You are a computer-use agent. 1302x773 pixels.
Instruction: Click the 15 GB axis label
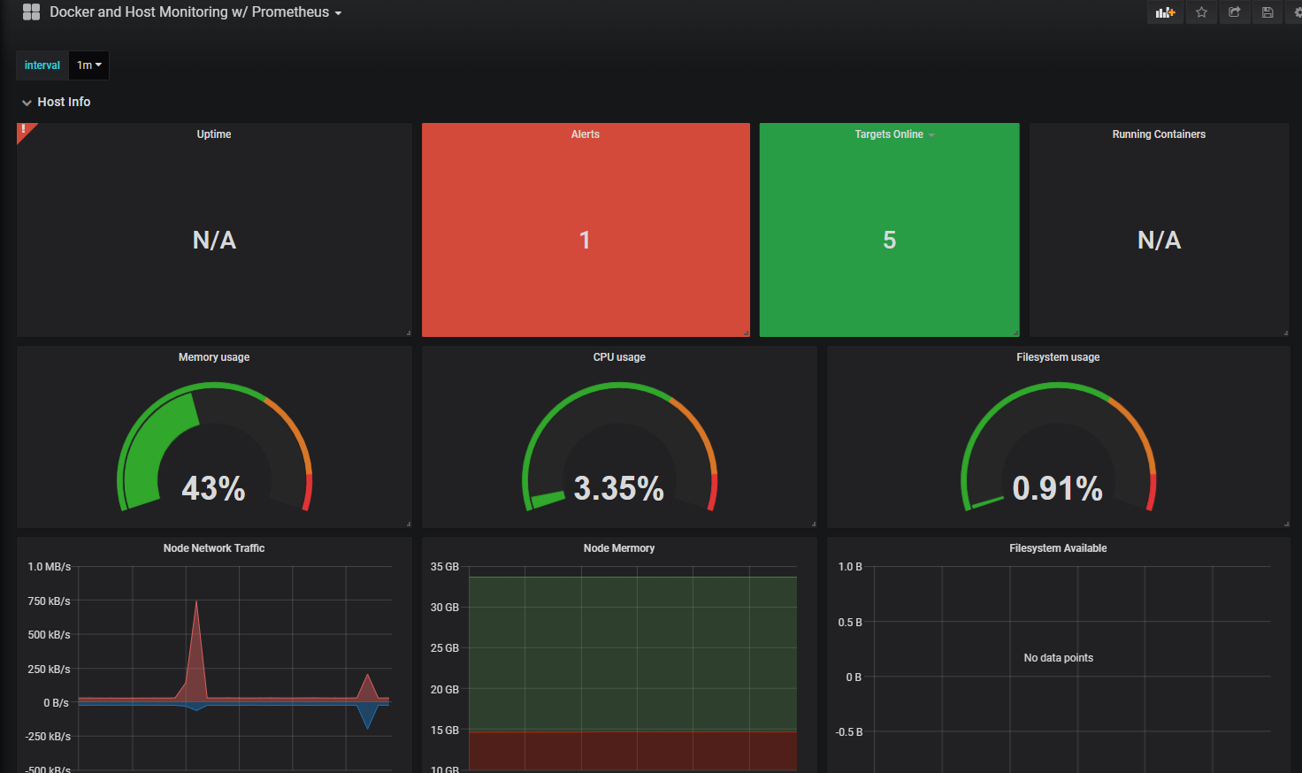click(x=445, y=731)
